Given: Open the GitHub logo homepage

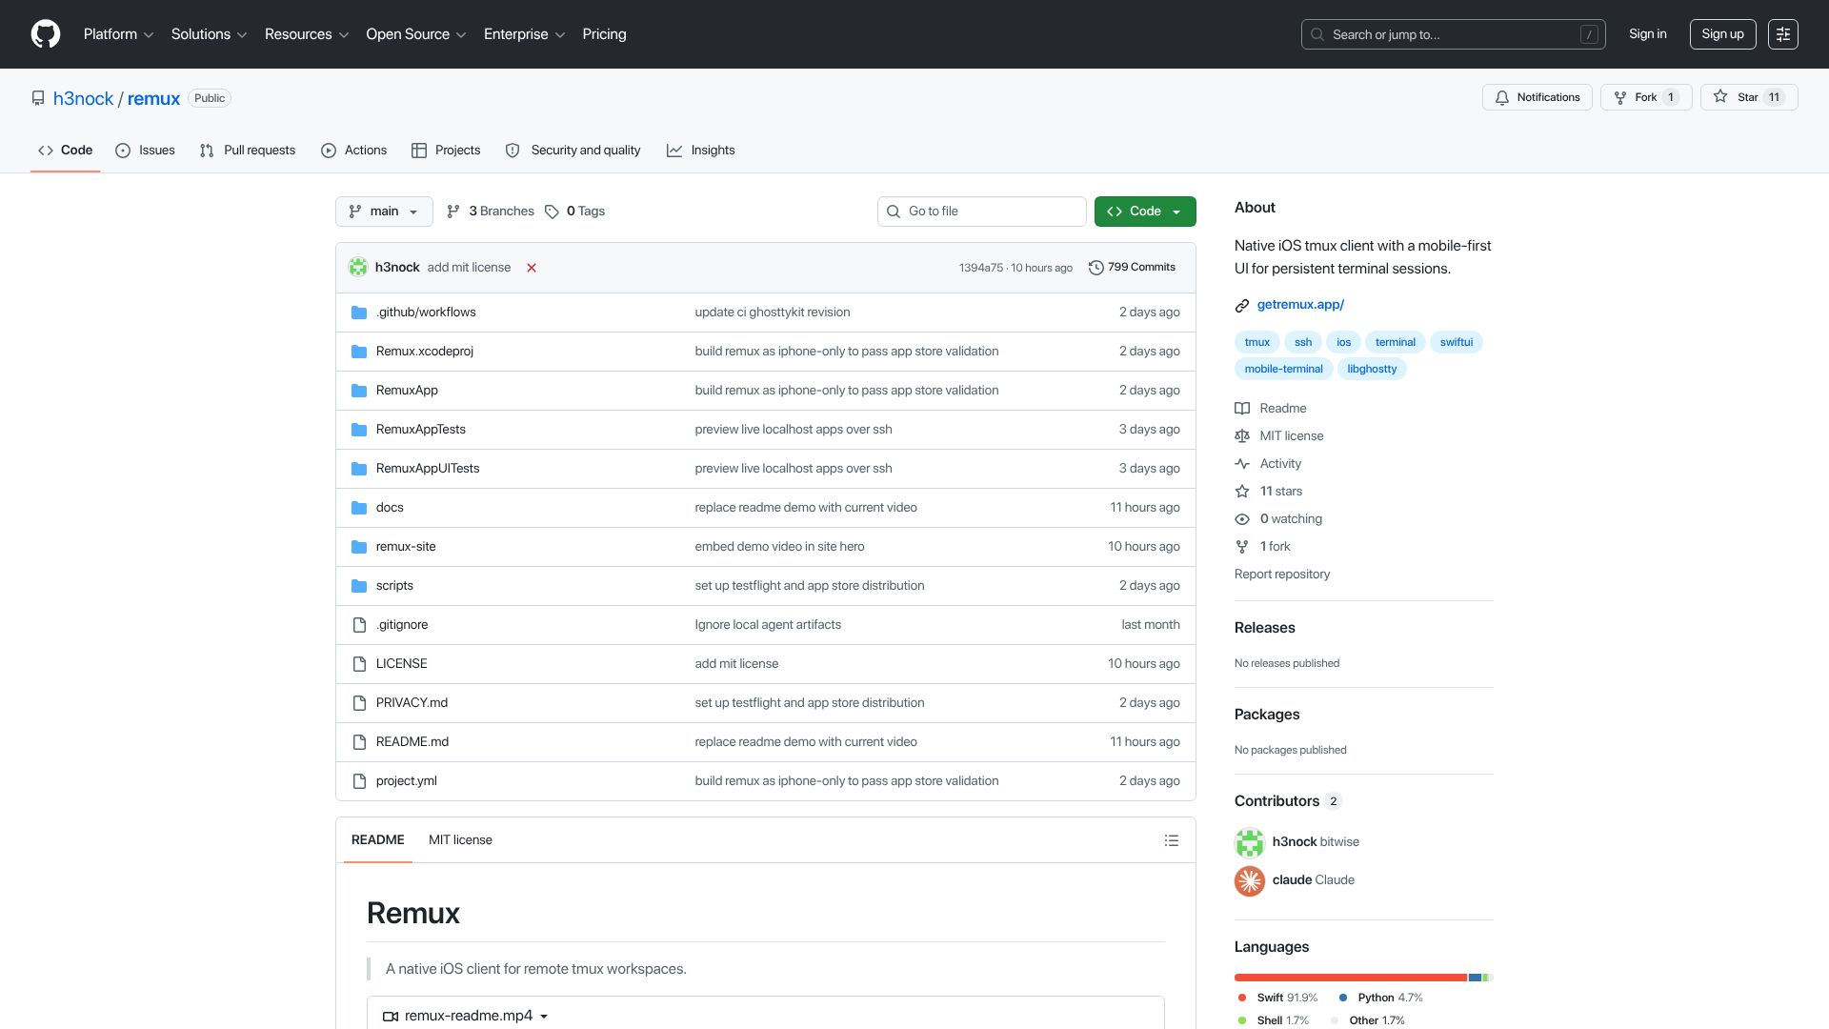Looking at the screenshot, I should [x=46, y=34].
